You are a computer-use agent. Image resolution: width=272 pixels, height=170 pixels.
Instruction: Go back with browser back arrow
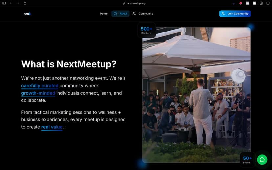point(11,3)
